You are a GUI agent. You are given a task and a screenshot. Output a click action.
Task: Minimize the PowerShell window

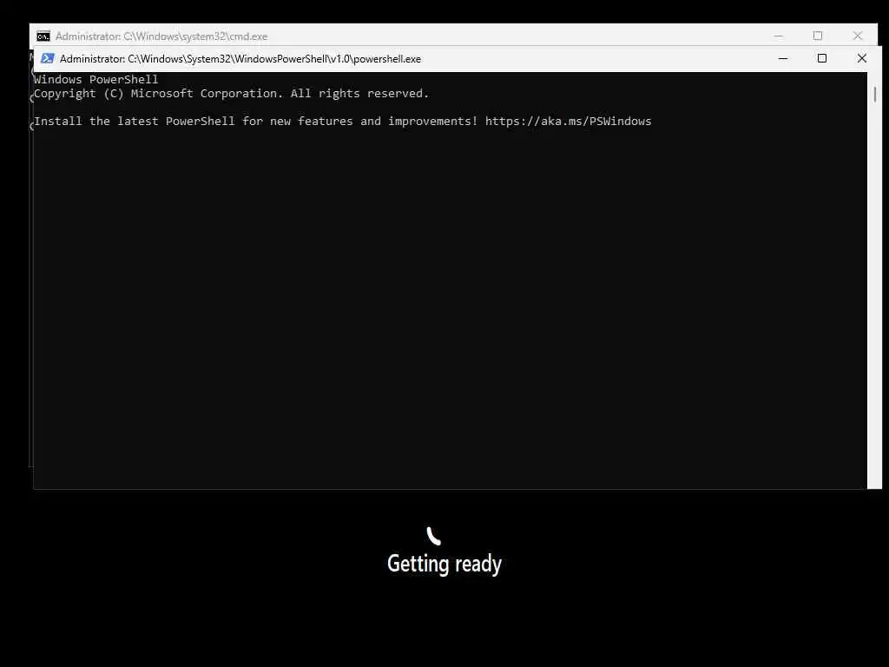point(783,58)
